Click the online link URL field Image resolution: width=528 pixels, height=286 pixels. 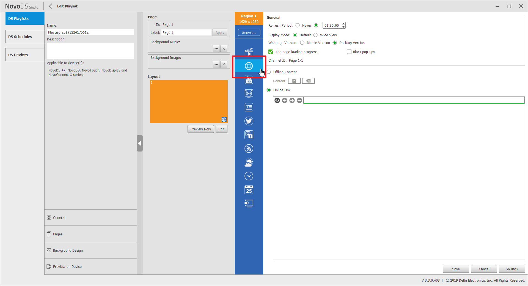414,100
